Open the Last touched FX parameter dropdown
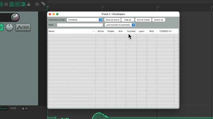The height and width of the screenshot is (119, 213). [120, 25]
